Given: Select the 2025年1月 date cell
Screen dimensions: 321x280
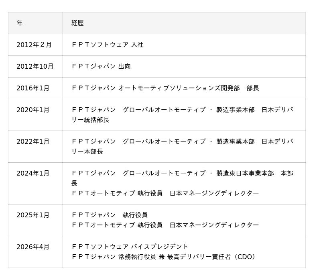Looking at the screenshot, I should point(33,215).
